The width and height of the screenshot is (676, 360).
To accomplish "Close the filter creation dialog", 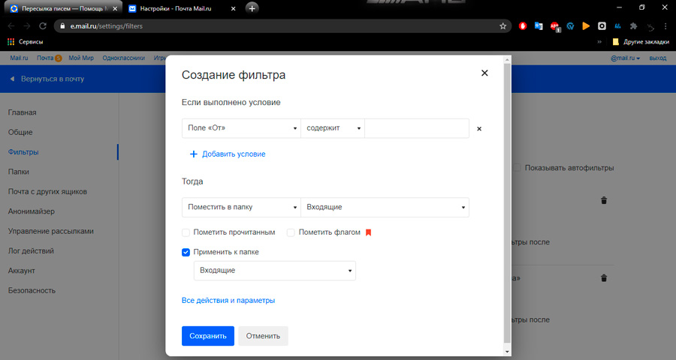I will 484,73.
